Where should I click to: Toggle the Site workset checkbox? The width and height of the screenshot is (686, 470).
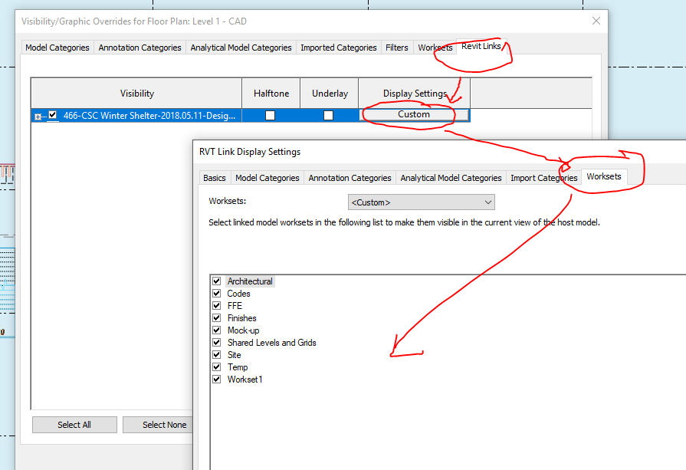[217, 354]
